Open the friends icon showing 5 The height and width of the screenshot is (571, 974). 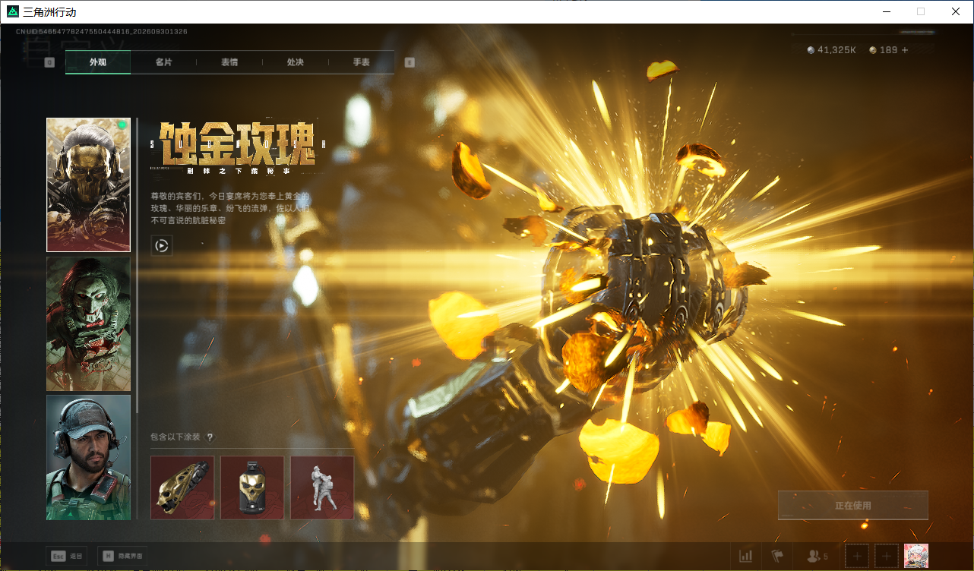(x=817, y=557)
